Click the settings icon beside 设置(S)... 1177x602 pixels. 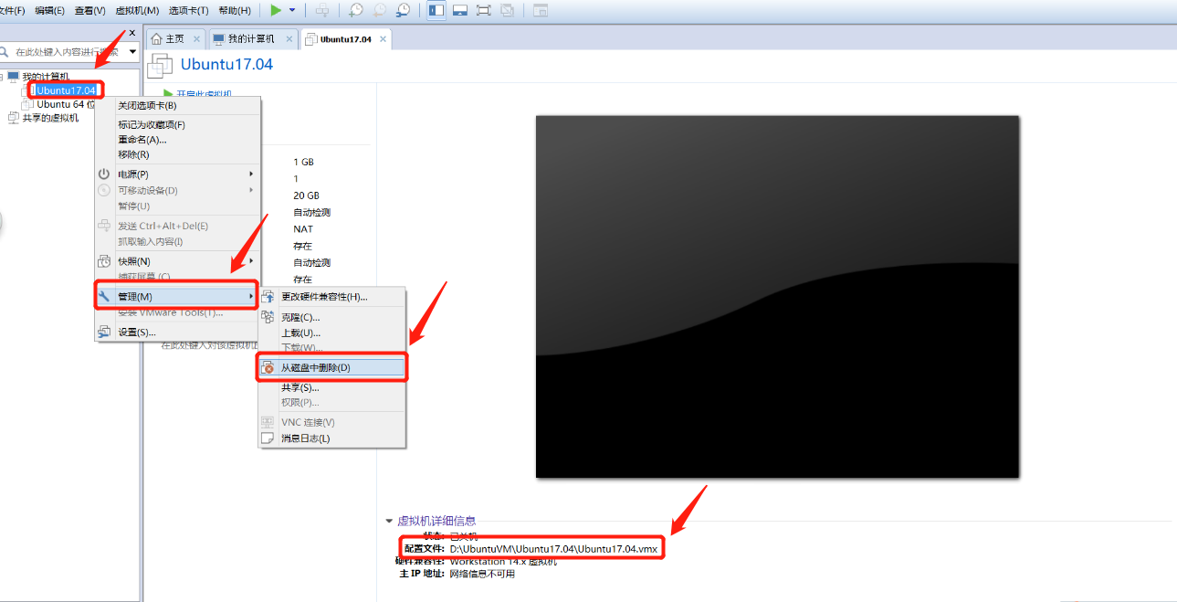click(104, 332)
